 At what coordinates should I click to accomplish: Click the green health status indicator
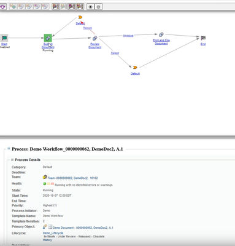(44, 184)
